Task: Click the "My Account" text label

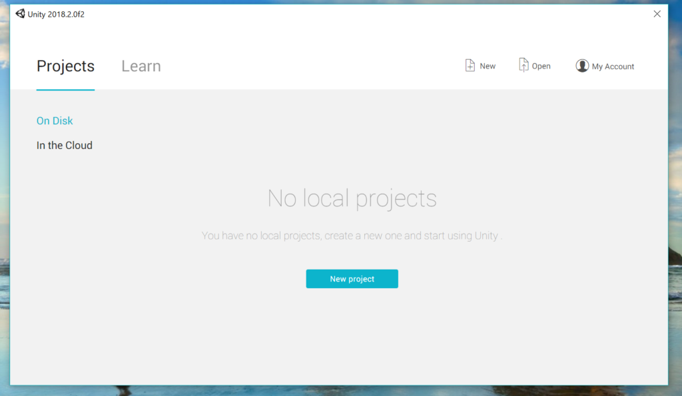Action: [x=613, y=67]
